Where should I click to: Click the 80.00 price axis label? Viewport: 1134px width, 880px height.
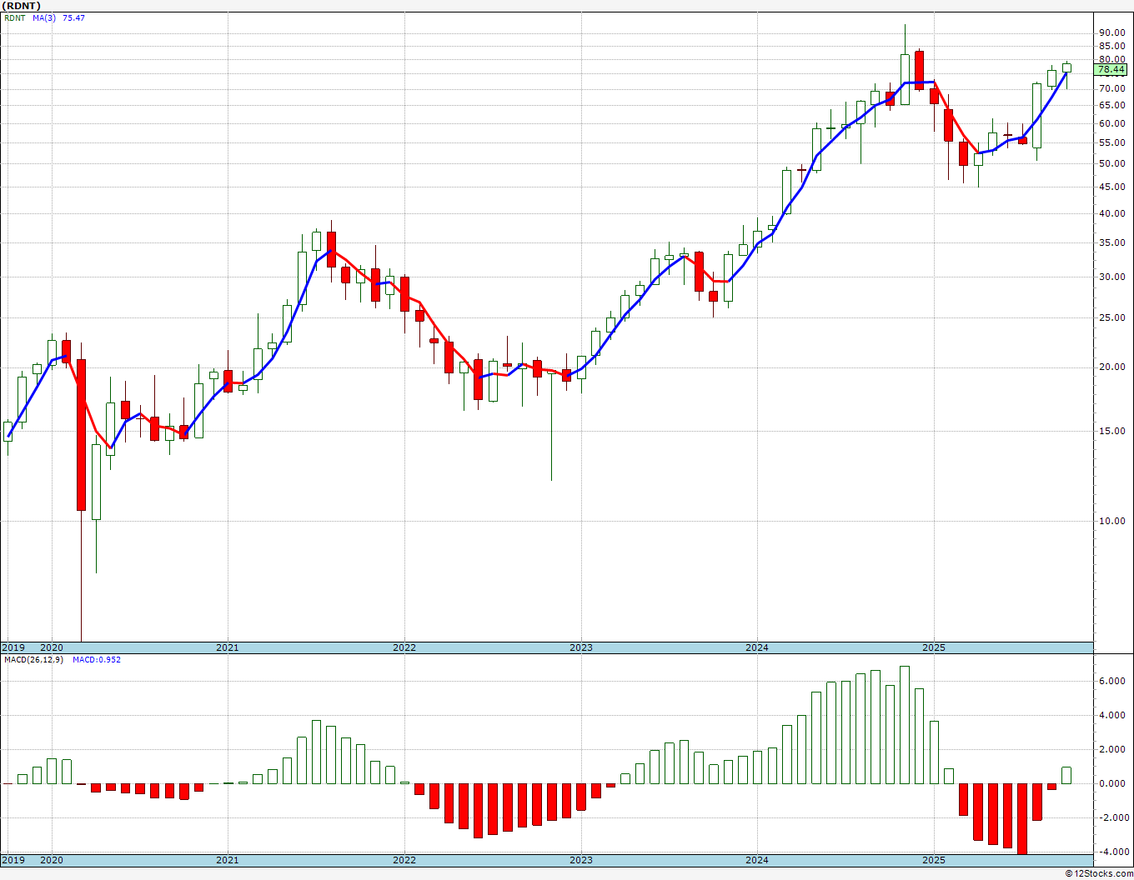[1112, 60]
